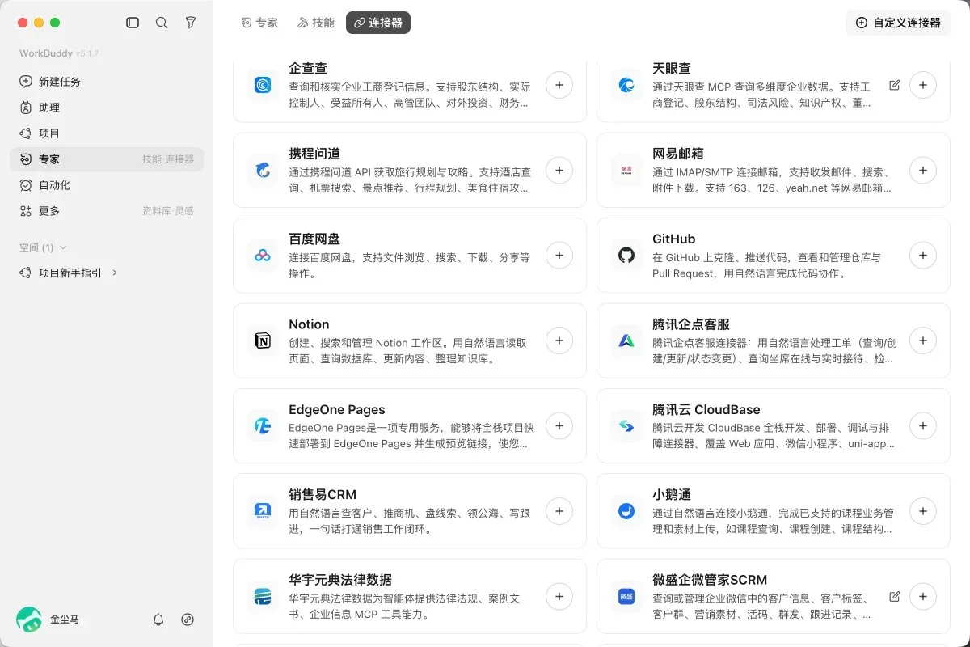Screen dimensions: 970x647
Task: Click the 资料库·灵感 sublabel in sidebar
Action: 168,211
